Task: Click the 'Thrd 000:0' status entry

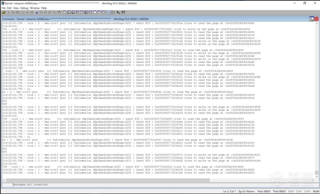Action: pos(279,191)
